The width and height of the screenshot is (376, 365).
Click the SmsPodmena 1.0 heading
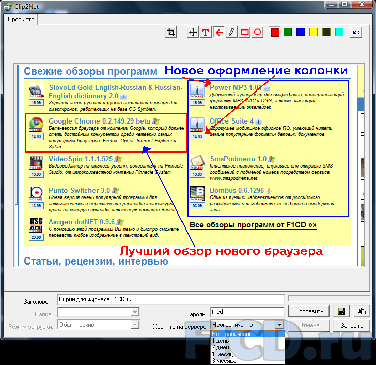(239, 159)
